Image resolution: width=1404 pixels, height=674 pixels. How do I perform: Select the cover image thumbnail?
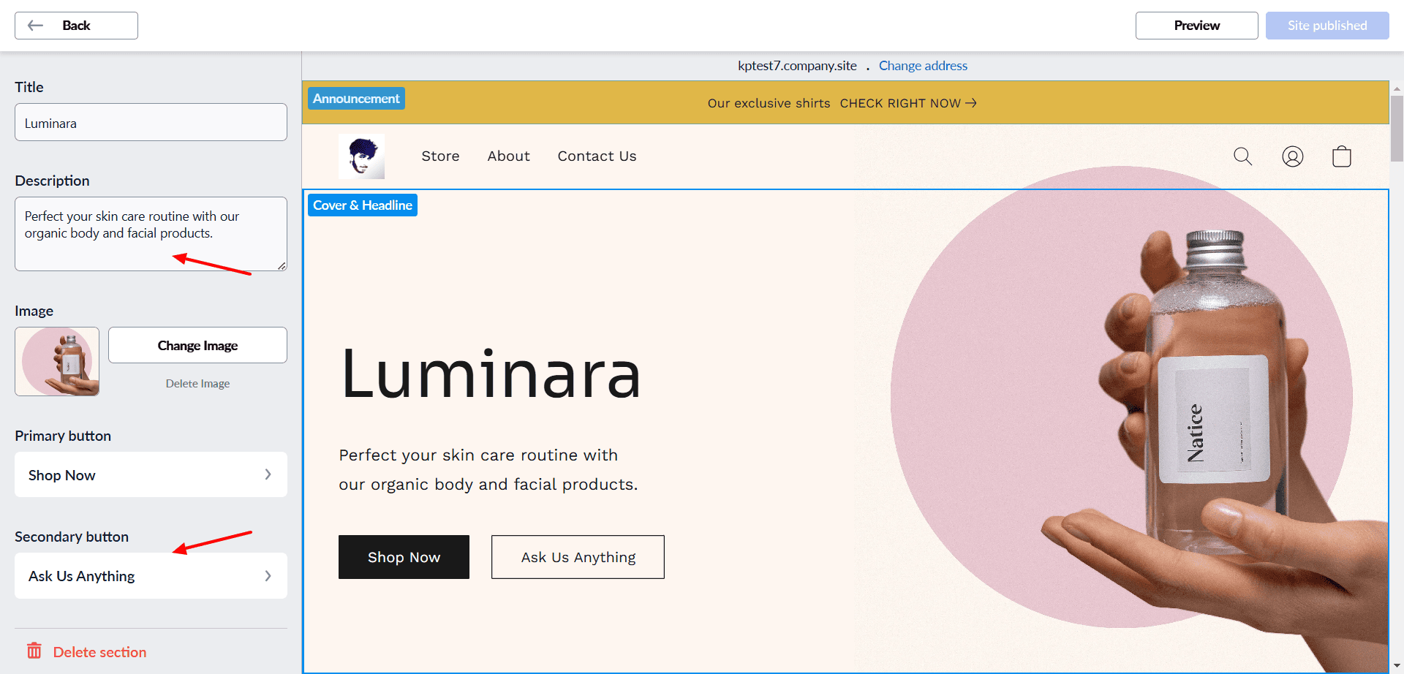coord(57,362)
